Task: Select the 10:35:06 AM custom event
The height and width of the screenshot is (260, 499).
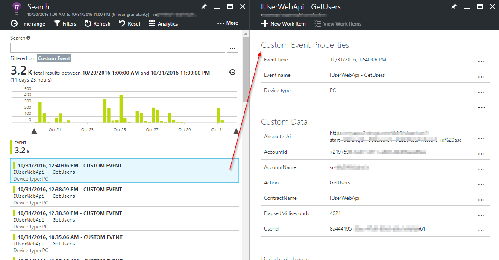Action: (124, 243)
